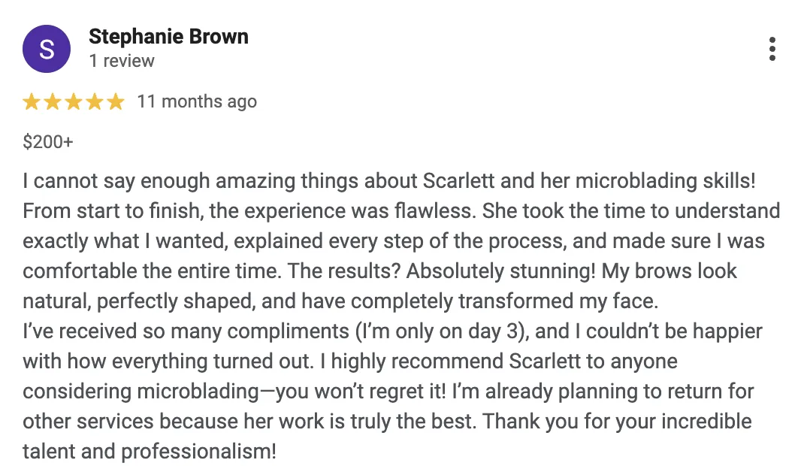Click the third gold rating star

[74, 101]
